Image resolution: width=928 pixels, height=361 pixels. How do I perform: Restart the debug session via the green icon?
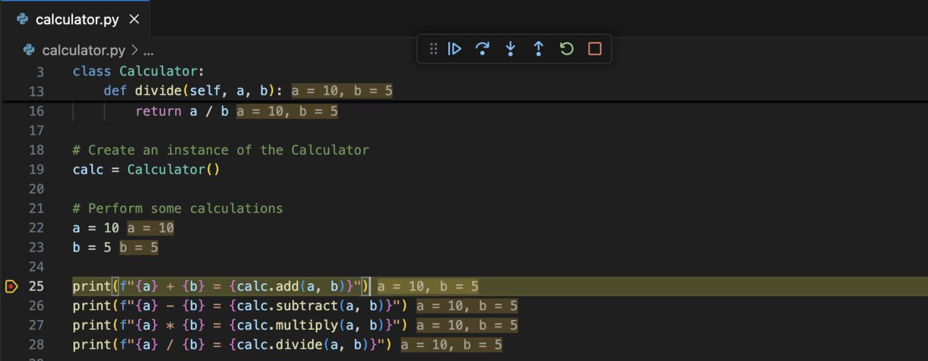566,49
